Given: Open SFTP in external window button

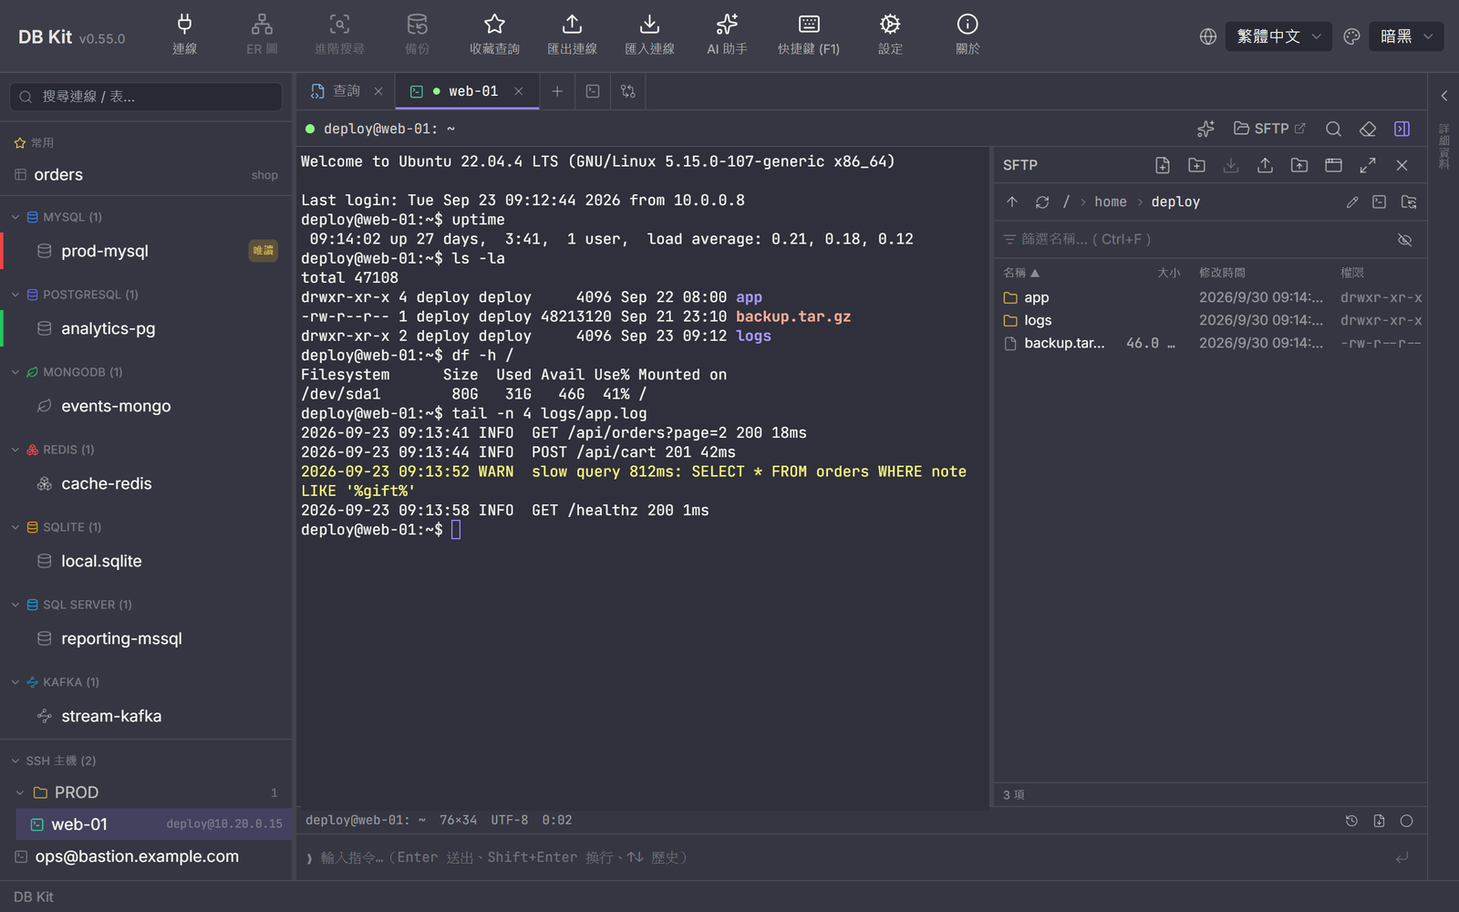Looking at the screenshot, I should coord(1269,129).
